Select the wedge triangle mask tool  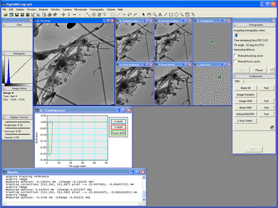coord(105,15)
